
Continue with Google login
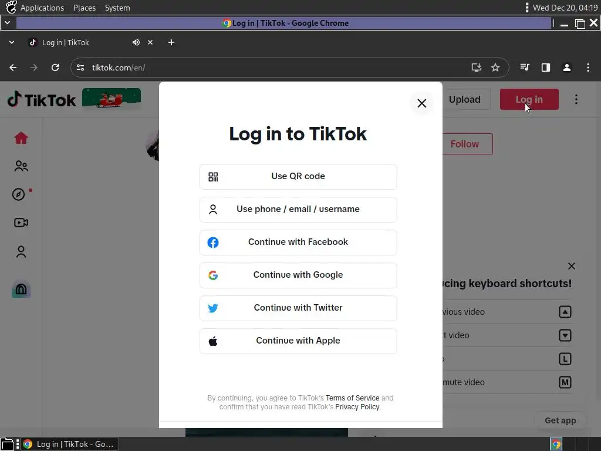click(298, 275)
